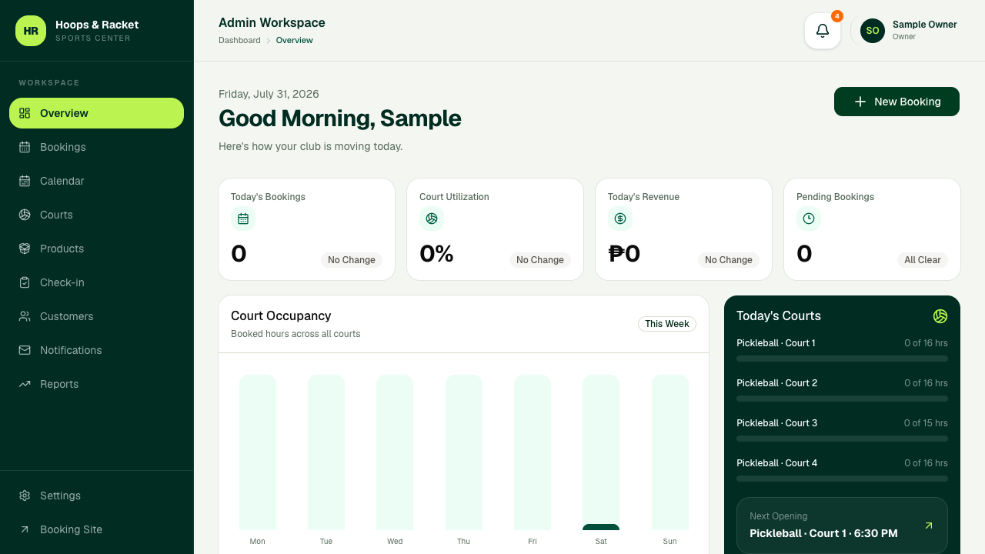Image resolution: width=985 pixels, height=554 pixels.
Task: Click the Settings gear icon in sidebar
Action: tap(25, 496)
